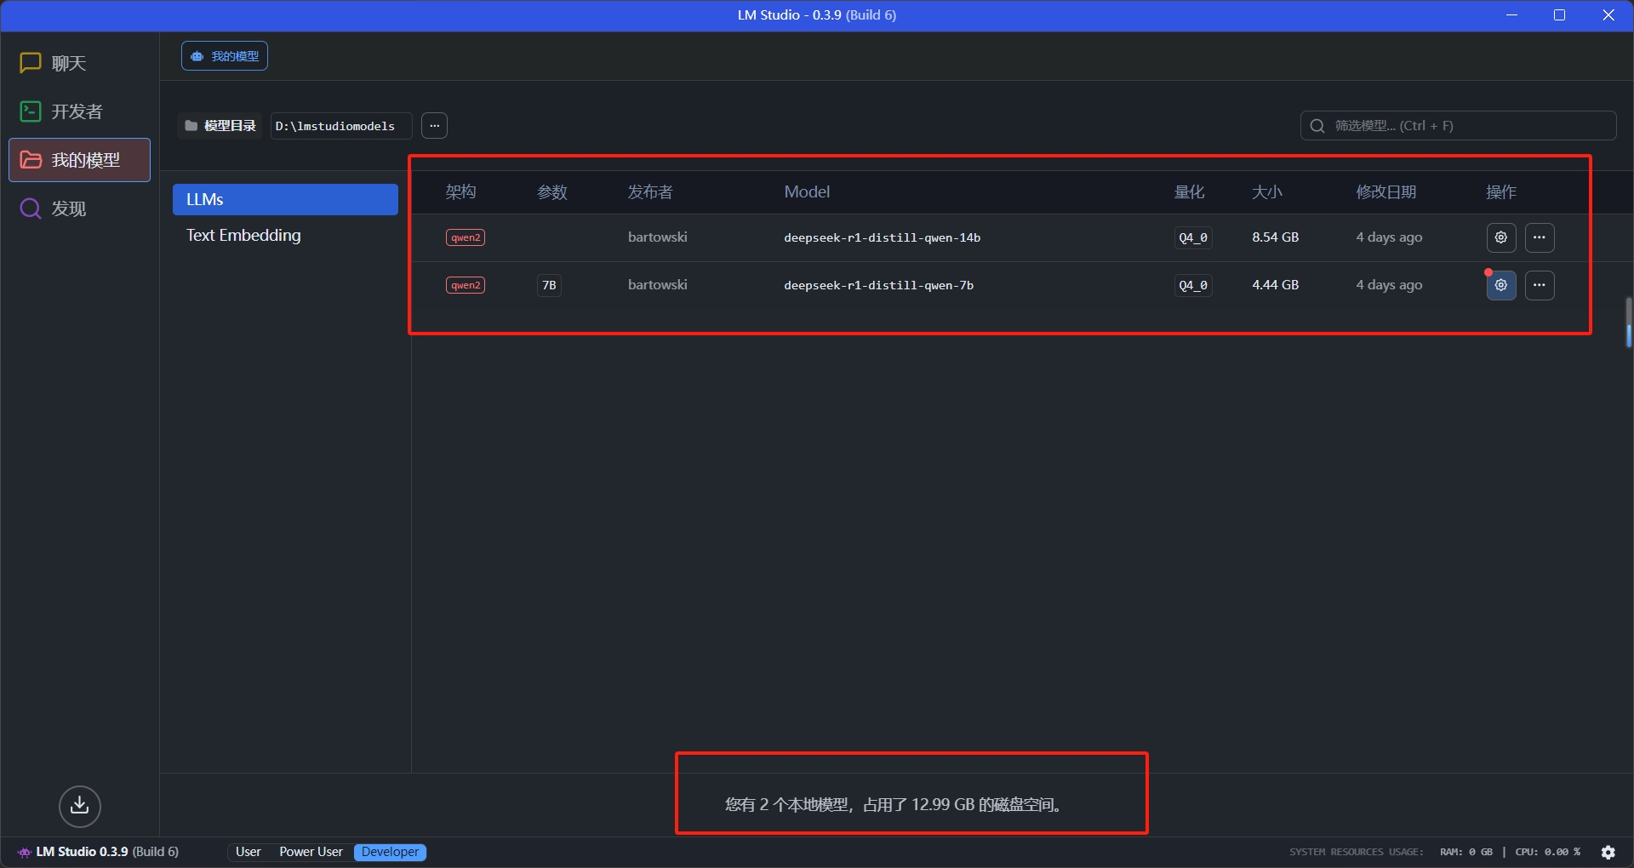
Task: Open settings gear for the 14b model
Action: [1501, 238]
